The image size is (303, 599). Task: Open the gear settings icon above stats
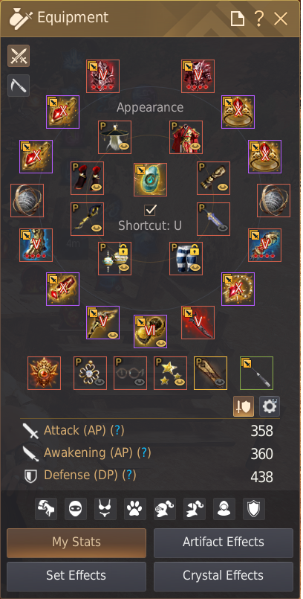(x=270, y=406)
